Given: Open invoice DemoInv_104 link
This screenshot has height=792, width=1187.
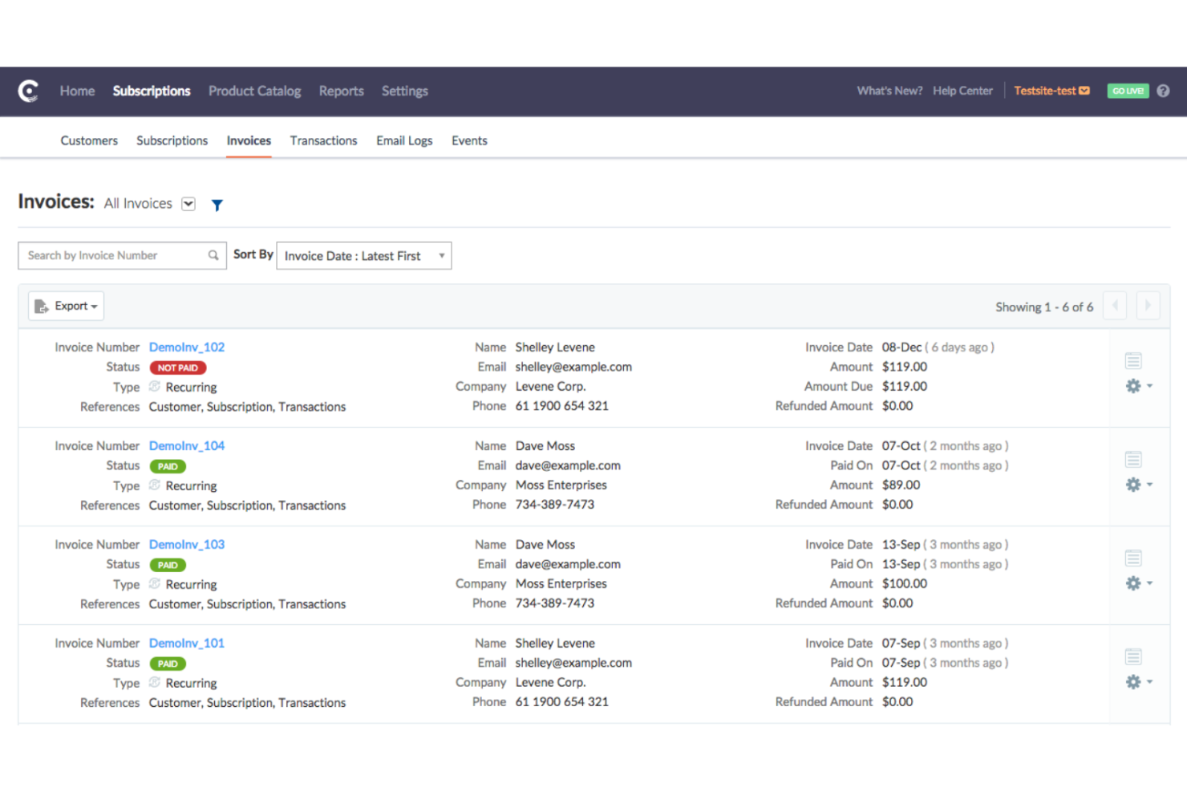Looking at the screenshot, I should coord(186,445).
